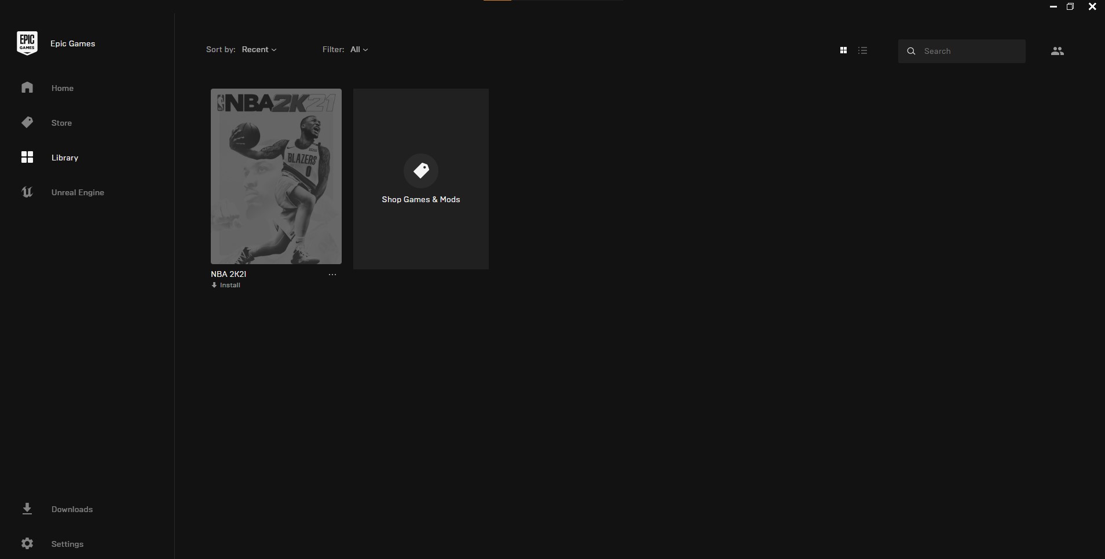The width and height of the screenshot is (1105, 559).
Task: Click the Epic Games sidebar title
Action: tap(73, 43)
